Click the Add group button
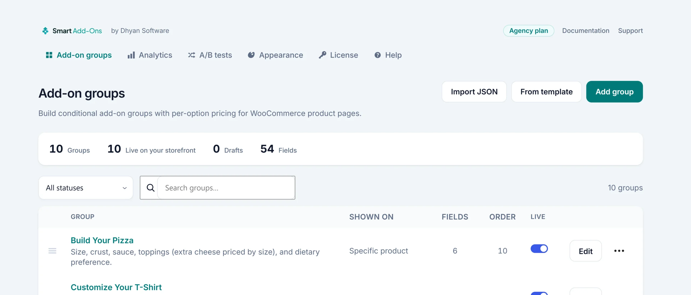 click(615, 92)
